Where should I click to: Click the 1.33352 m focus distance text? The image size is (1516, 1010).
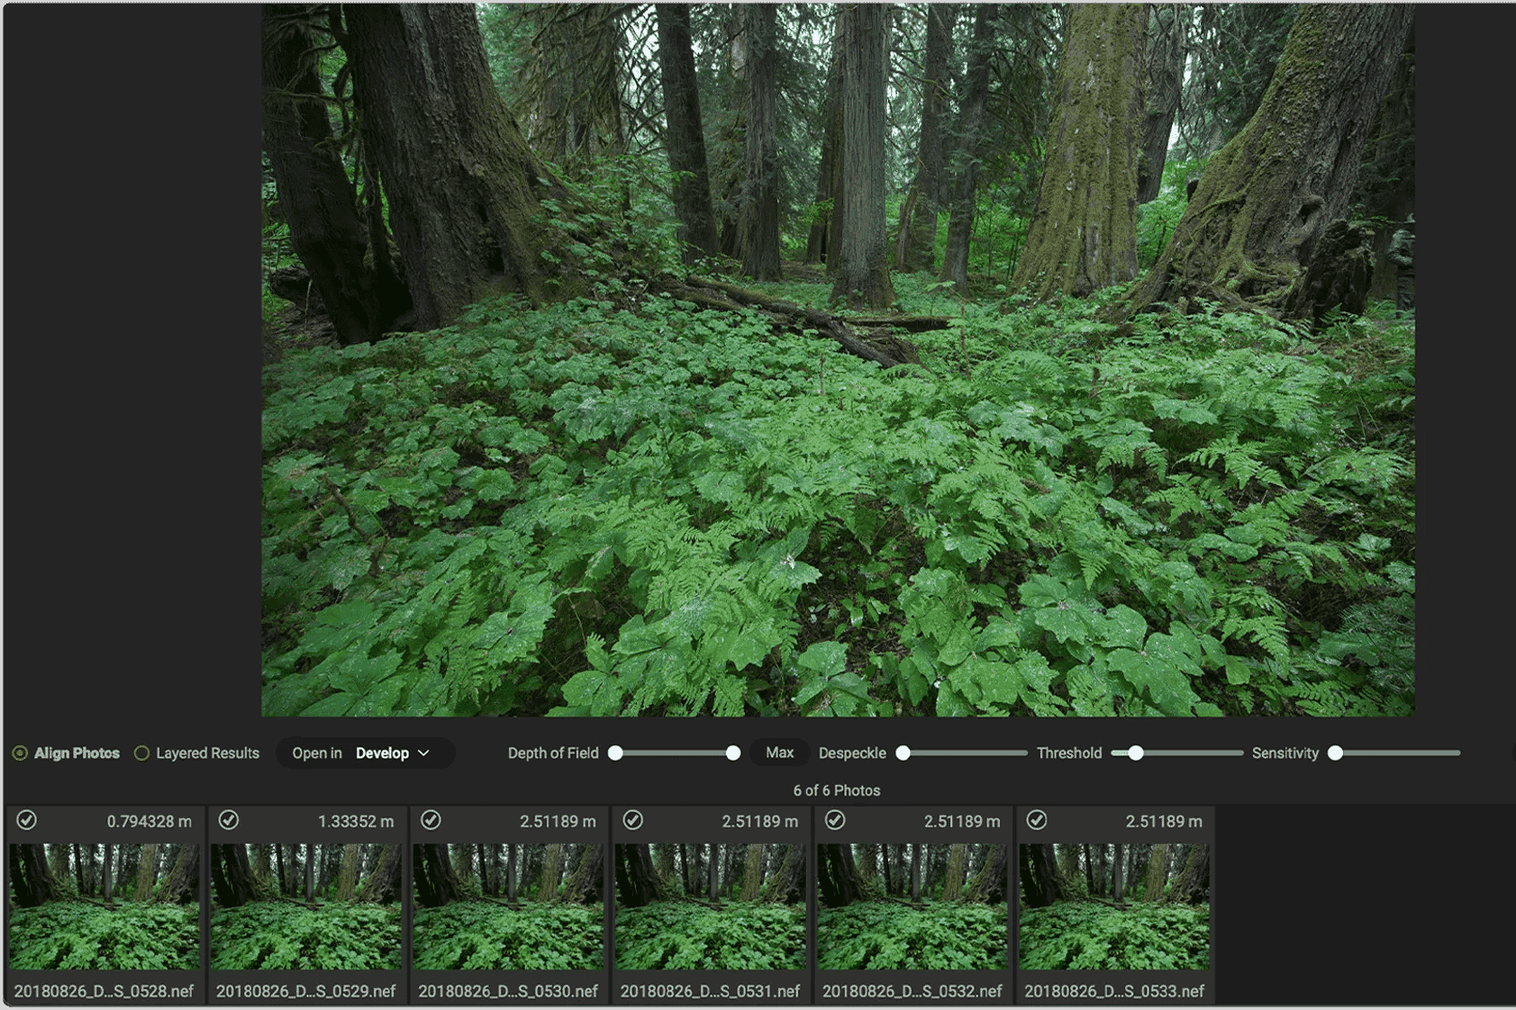356,822
